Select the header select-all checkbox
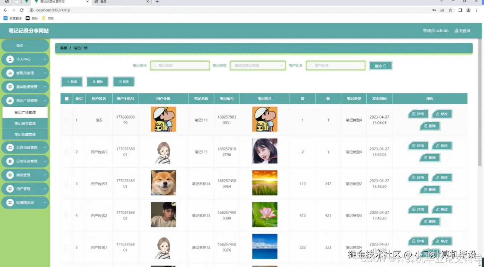 (67, 98)
